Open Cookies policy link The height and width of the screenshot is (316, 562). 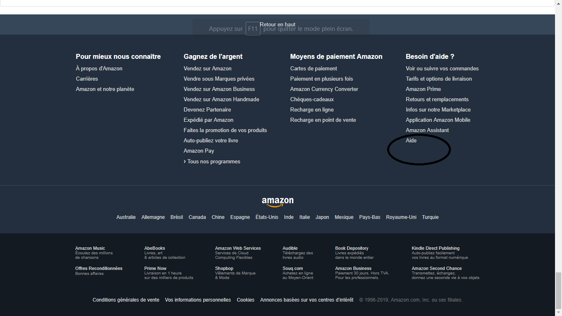click(x=246, y=300)
